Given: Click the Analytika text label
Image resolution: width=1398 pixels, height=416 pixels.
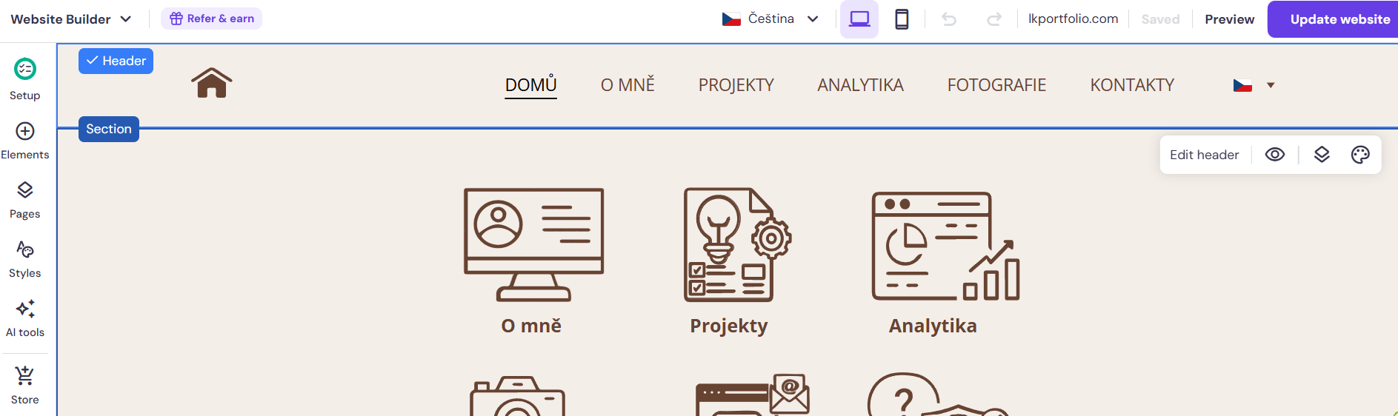Looking at the screenshot, I should coord(933,326).
